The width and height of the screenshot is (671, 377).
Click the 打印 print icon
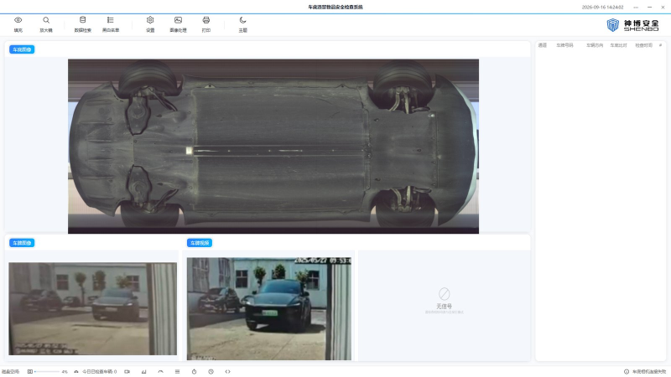tap(206, 20)
